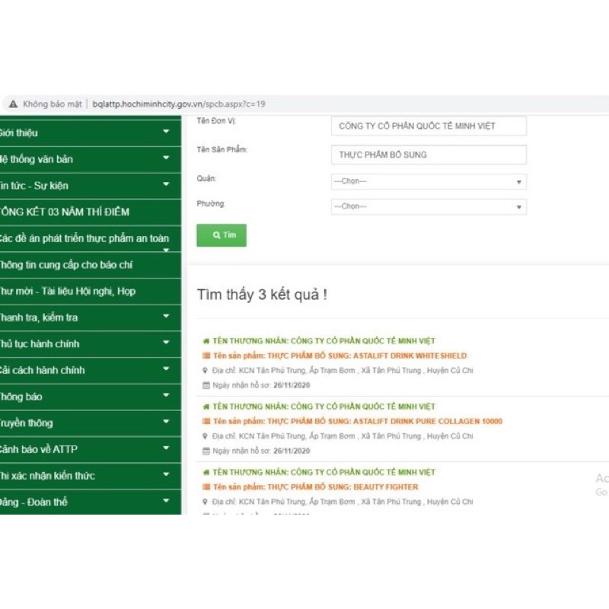Click arrow beside 'Cải cách hành chính'

[x=166, y=369]
